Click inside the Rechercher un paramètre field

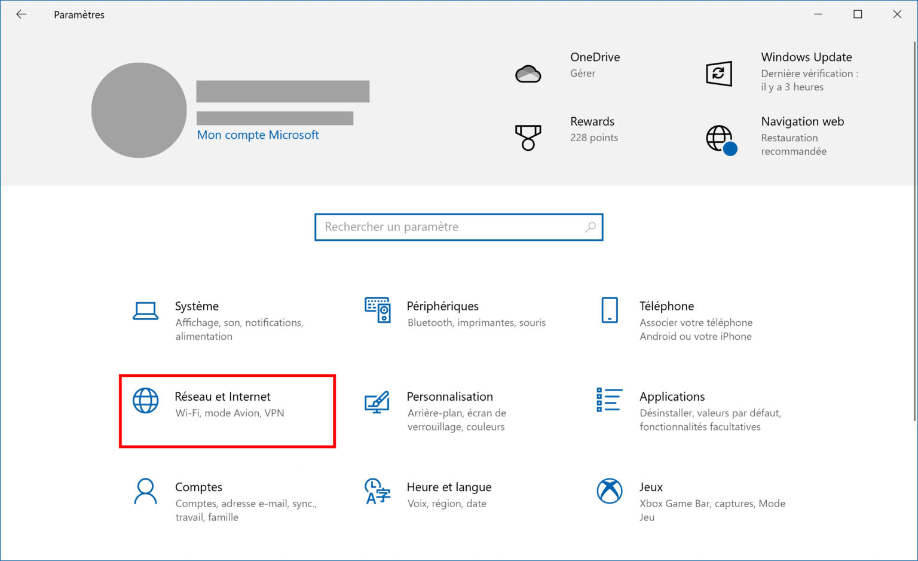442,227
